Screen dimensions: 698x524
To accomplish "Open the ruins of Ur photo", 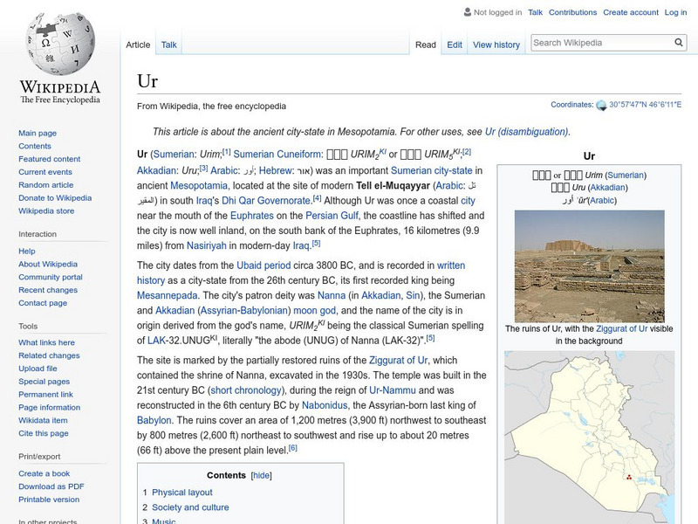I will [x=589, y=266].
